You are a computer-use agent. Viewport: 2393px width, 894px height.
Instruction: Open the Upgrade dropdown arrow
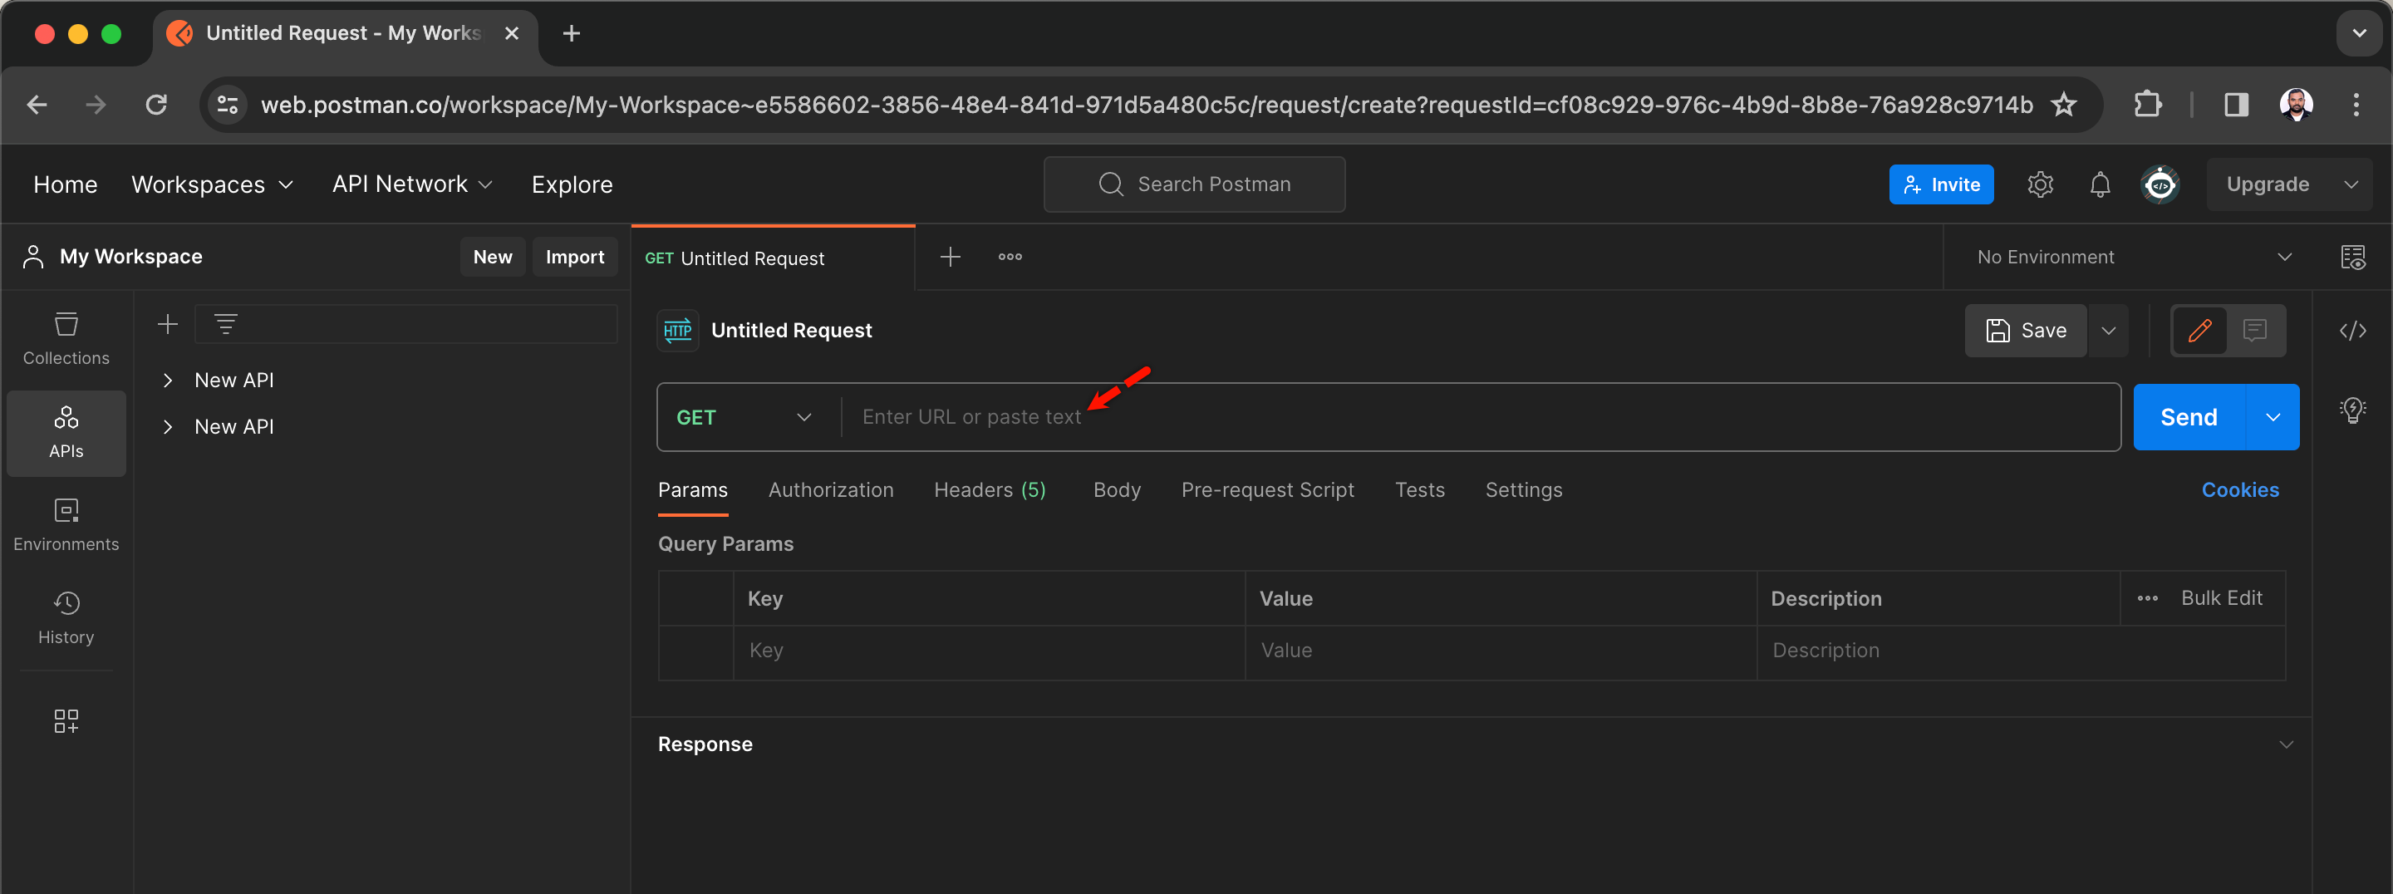tap(2351, 184)
